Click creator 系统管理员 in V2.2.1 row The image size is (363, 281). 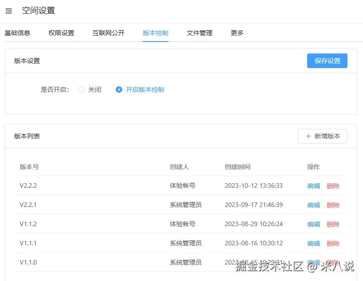click(x=186, y=205)
